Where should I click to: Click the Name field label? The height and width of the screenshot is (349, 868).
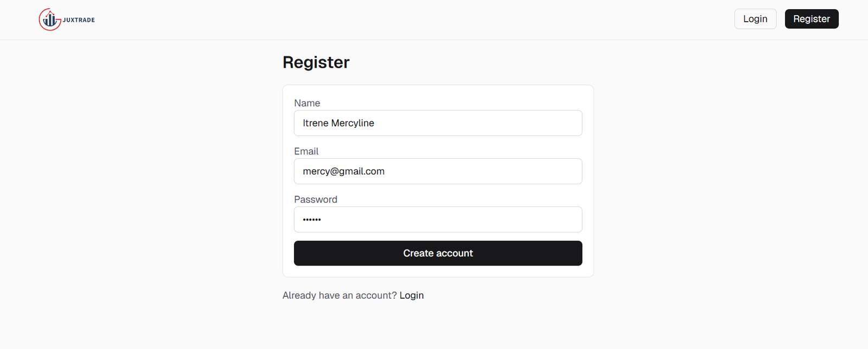(x=307, y=103)
